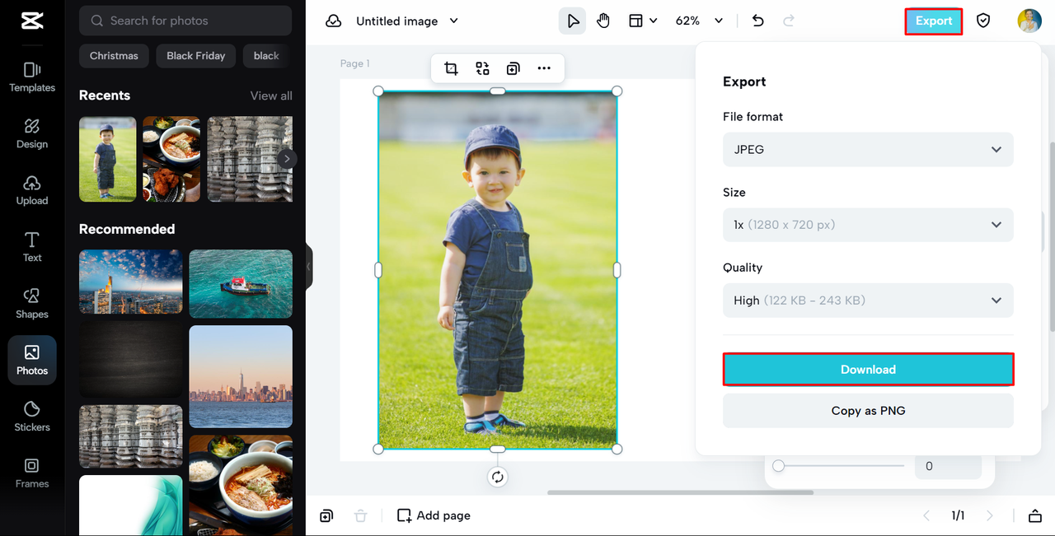Click the Download button
The height and width of the screenshot is (536, 1055).
tap(868, 370)
